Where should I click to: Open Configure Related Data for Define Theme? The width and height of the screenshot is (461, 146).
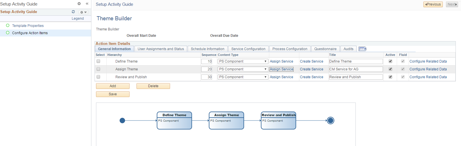[x=428, y=61]
